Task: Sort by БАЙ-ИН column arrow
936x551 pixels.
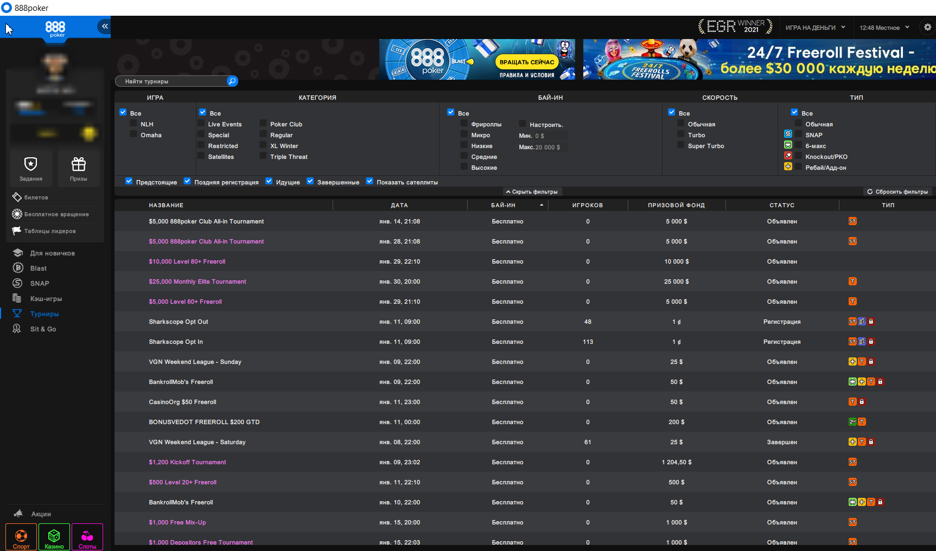Action: (x=542, y=205)
